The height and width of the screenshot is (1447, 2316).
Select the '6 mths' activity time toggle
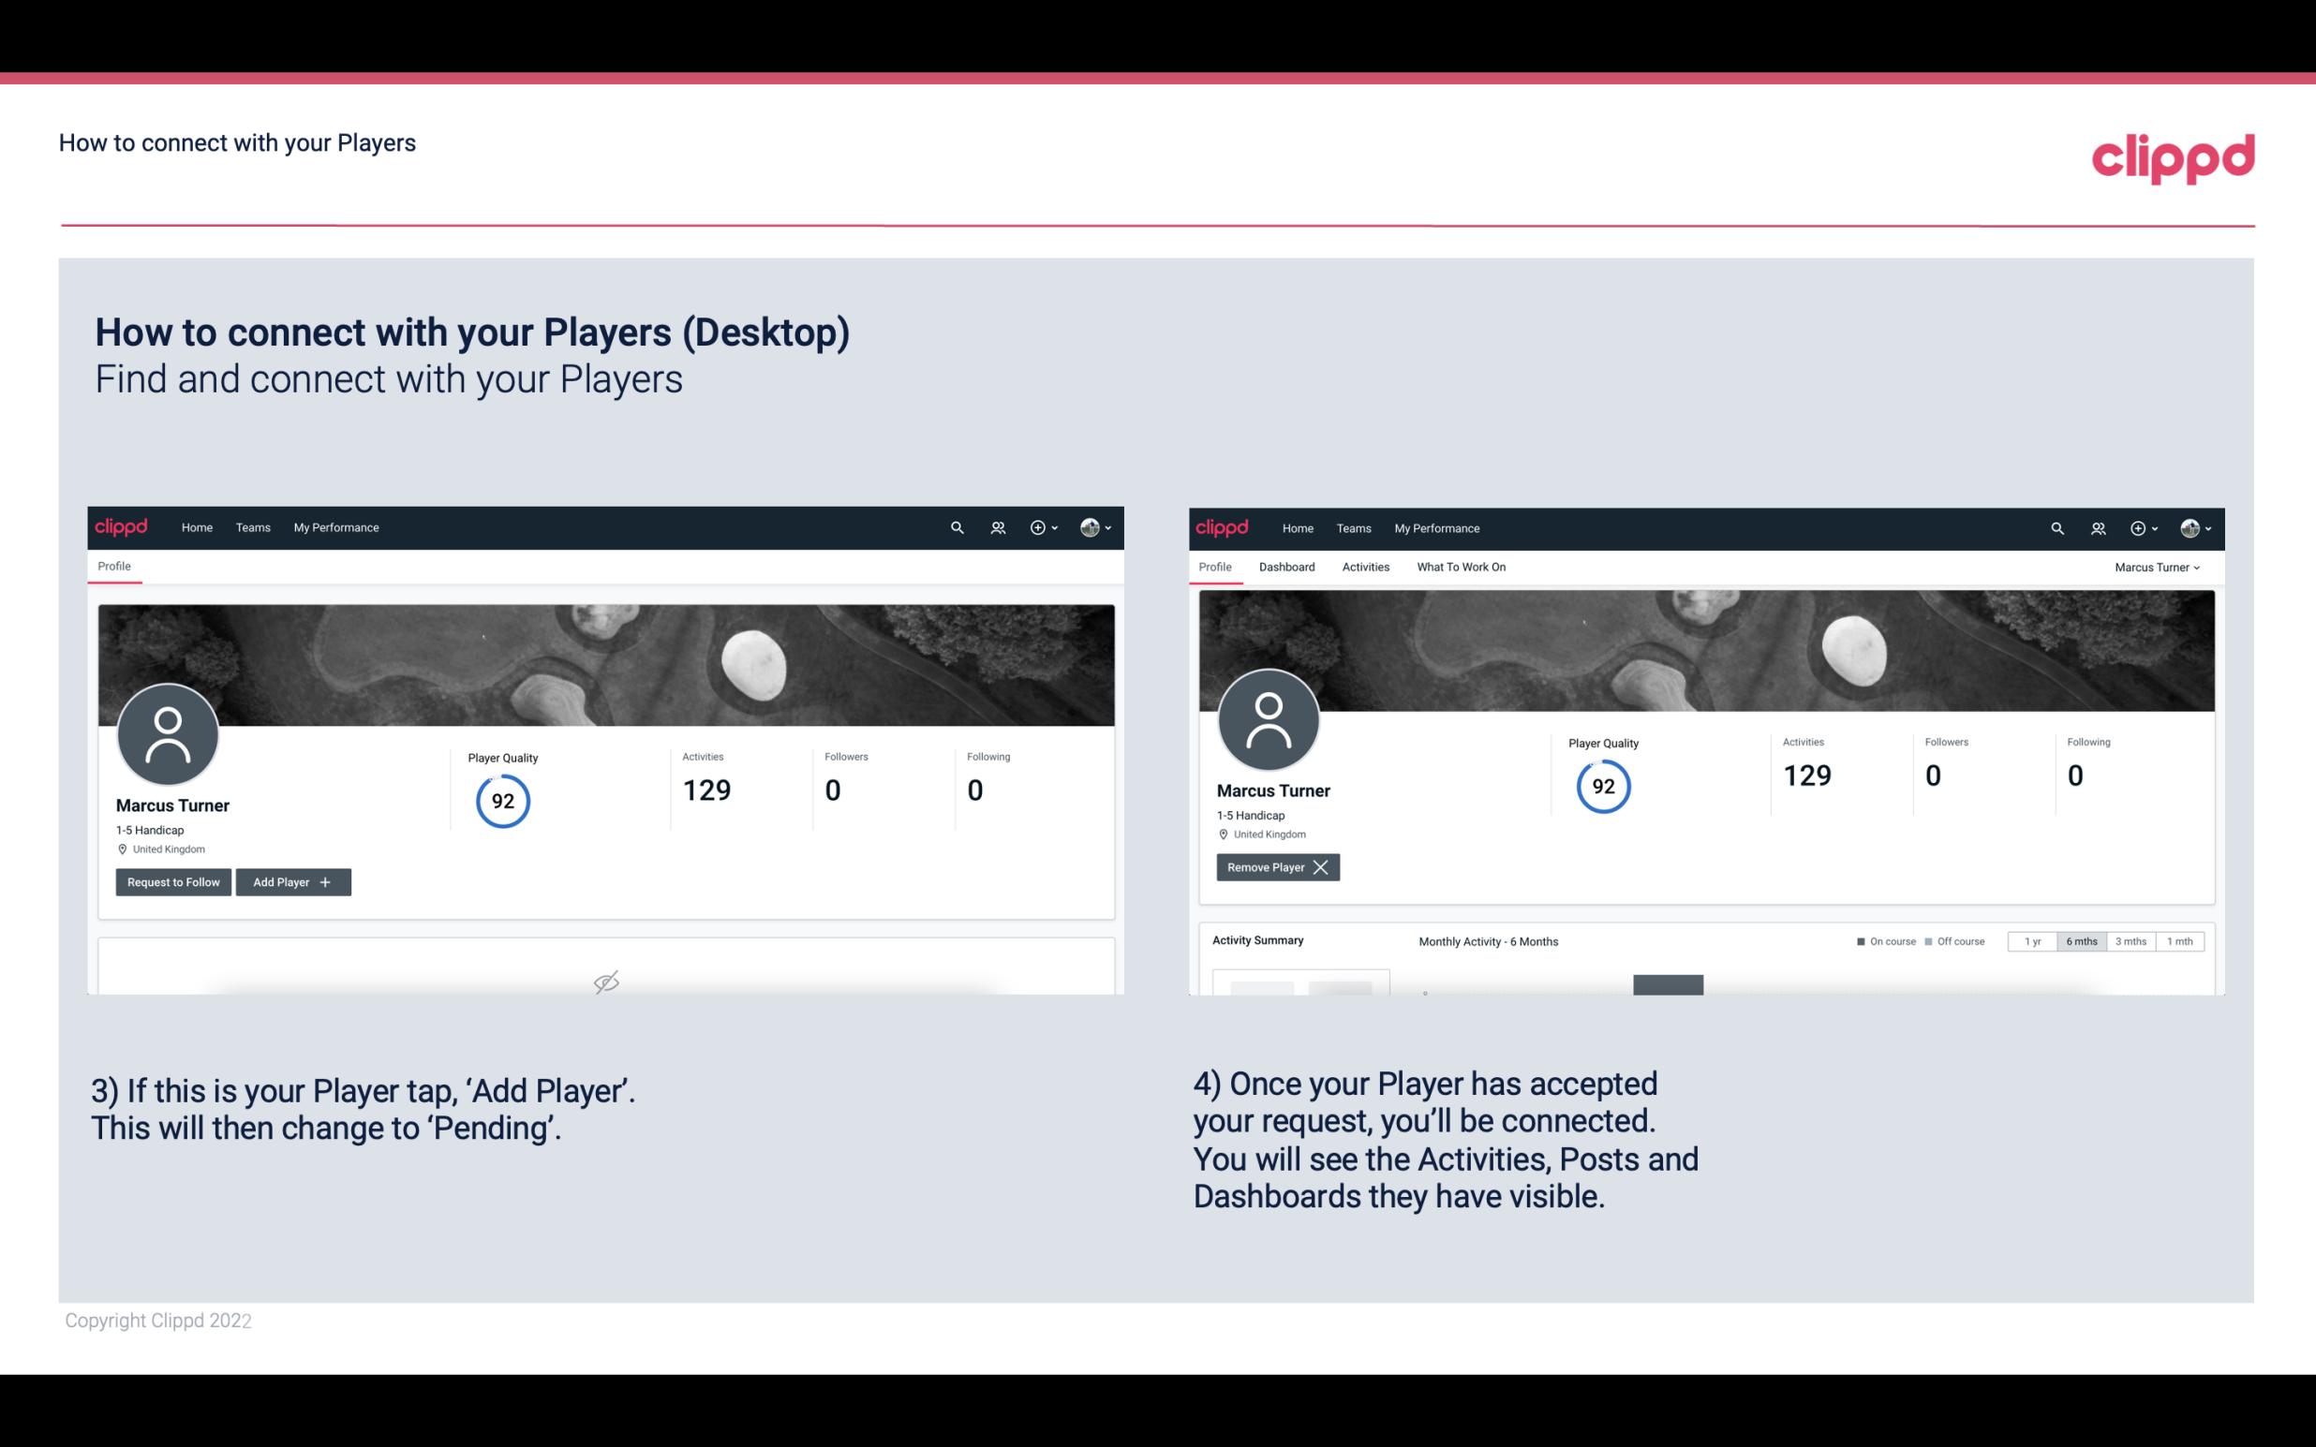point(2079,940)
